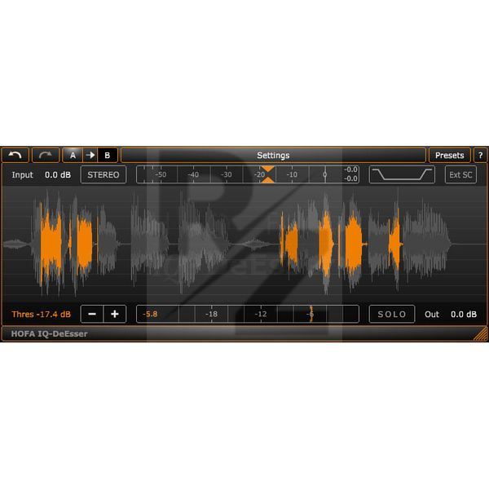Open help with question mark button
This screenshot has height=489, width=489.
click(481, 155)
